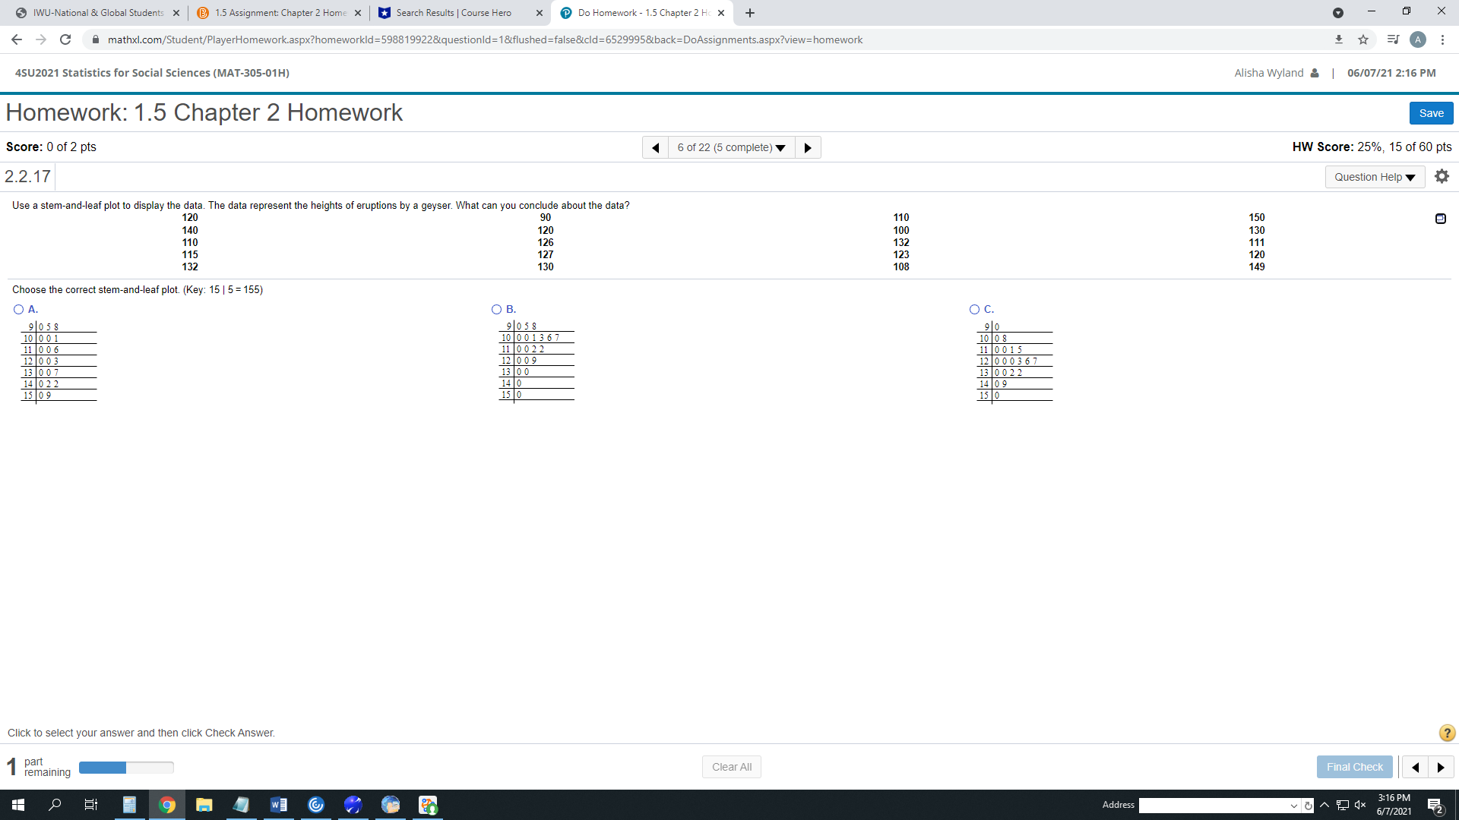This screenshot has height=820, width=1459.
Task: Open Microsoft Word from the taskbar
Action: [x=278, y=805]
